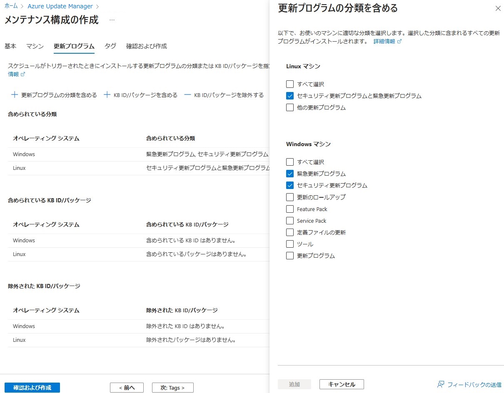Click 次: Tags > button
This screenshot has width=504, height=393.
pyautogui.click(x=172, y=387)
